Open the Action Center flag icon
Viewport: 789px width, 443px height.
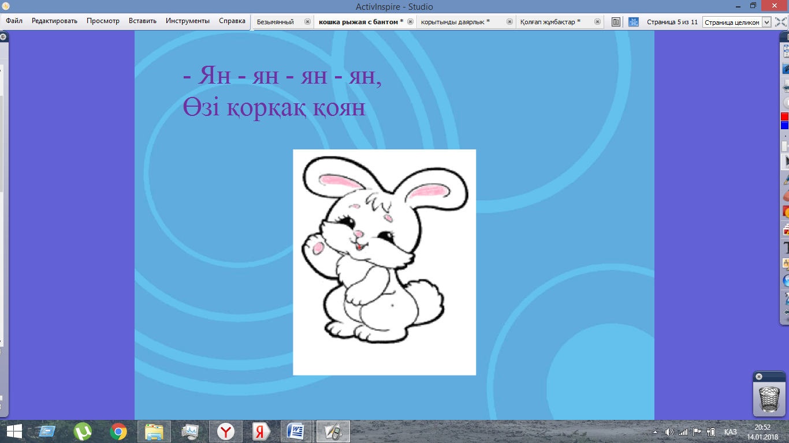pyautogui.click(x=697, y=432)
